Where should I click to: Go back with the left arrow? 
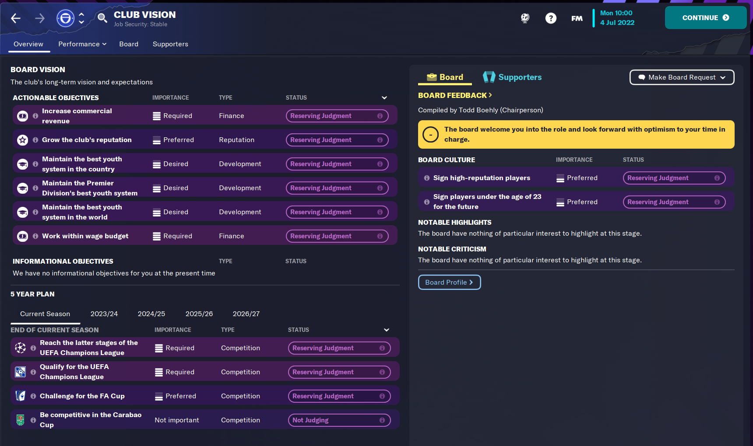coord(16,18)
